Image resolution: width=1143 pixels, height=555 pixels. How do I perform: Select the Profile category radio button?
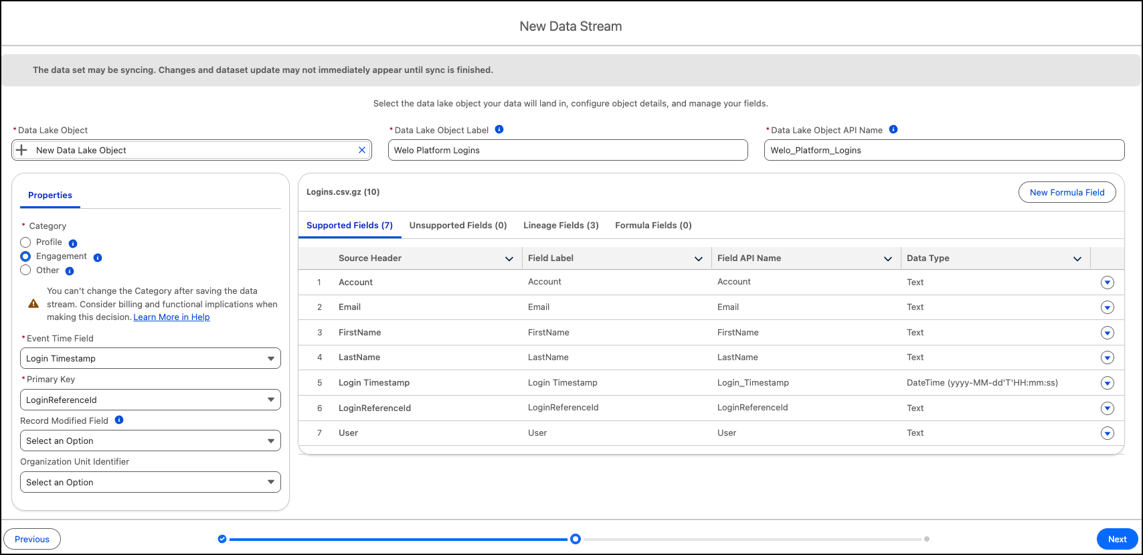pyautogui.click(x=25, y=242)
